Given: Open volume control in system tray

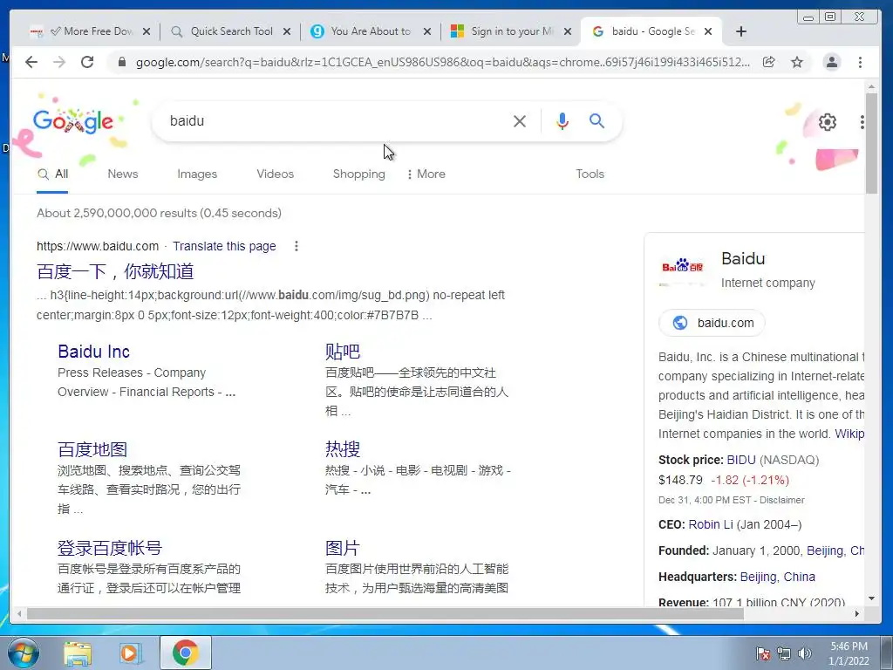Looking at the screenshot, I should [805, 653].
